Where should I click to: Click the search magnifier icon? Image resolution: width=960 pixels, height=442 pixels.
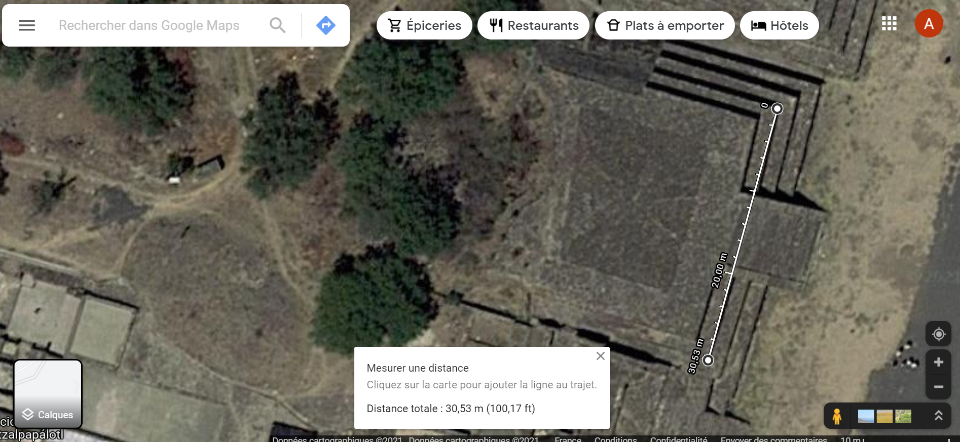277,25
